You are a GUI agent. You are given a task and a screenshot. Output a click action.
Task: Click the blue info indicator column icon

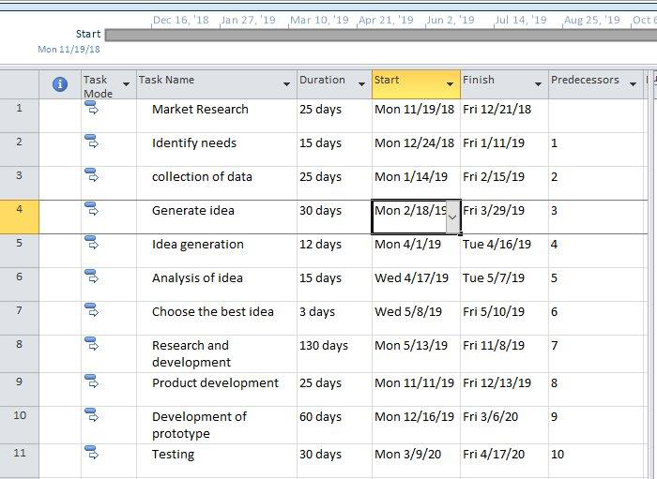(x=60, y=84)
